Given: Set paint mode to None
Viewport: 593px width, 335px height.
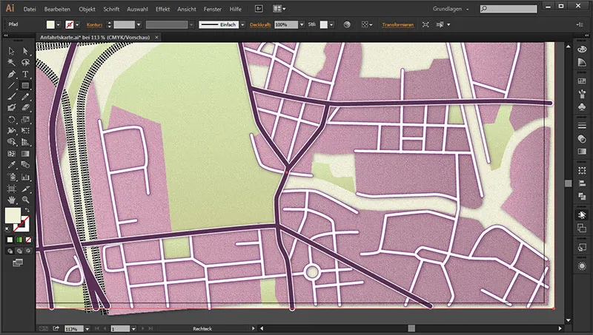Looking at the screenshot, I should [x=28, y=240].
